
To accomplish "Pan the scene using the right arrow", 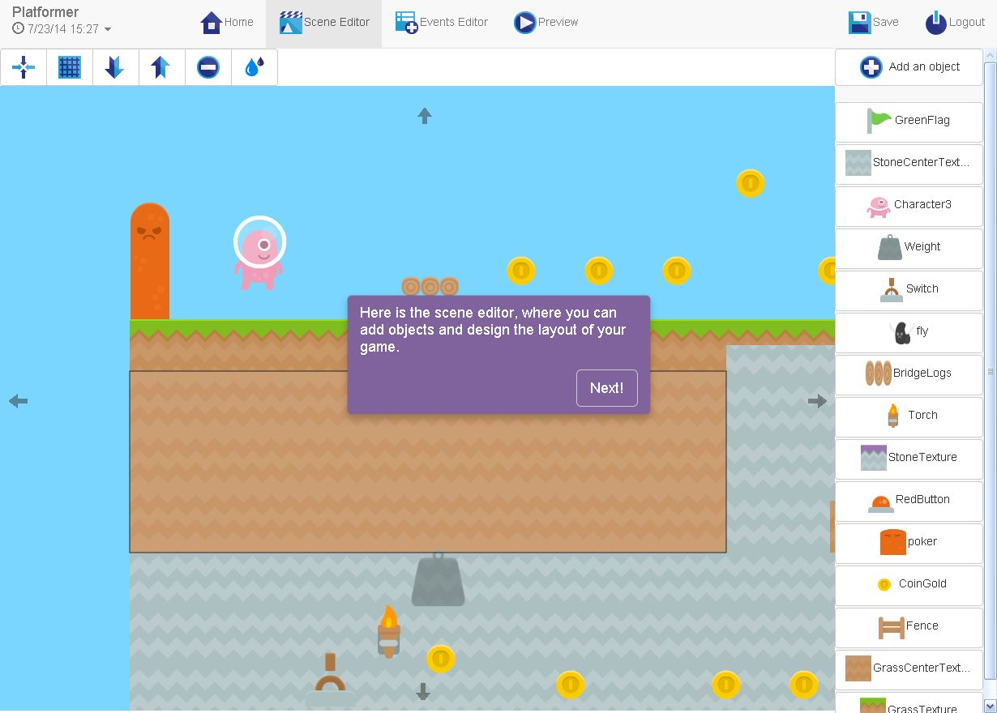I will [x=817, y=401].
